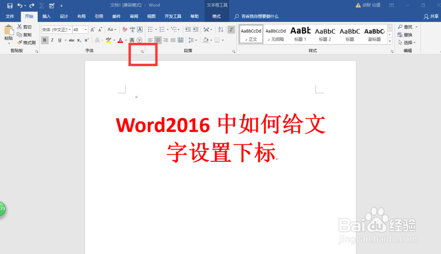Toggle Show/Hide paragraph marks
Screen dimensions: 441x254
coord(231,30)
